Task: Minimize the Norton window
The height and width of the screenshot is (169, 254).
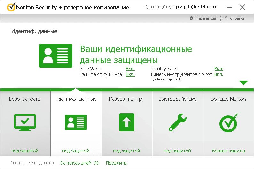Action: click(229, 7)
